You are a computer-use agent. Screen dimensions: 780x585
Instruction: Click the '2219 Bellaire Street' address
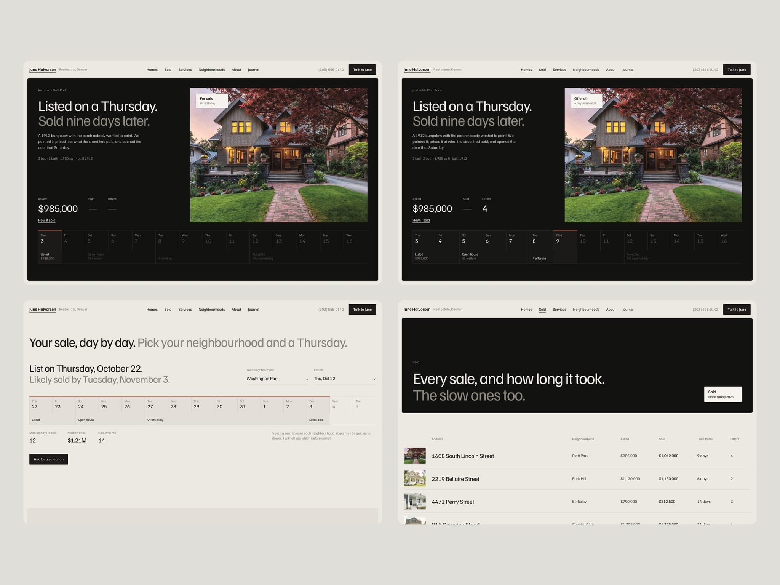click(456, 479)
